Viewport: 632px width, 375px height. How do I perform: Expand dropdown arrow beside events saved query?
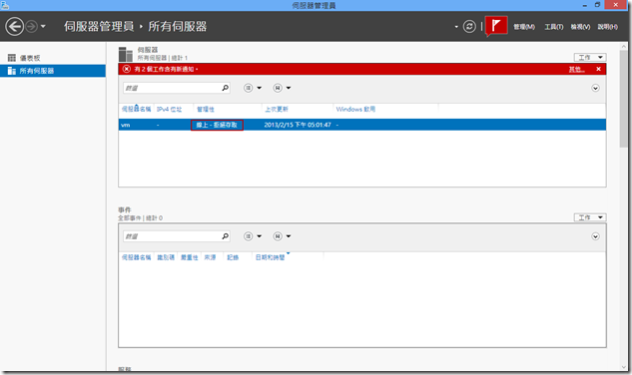(289, 236)
